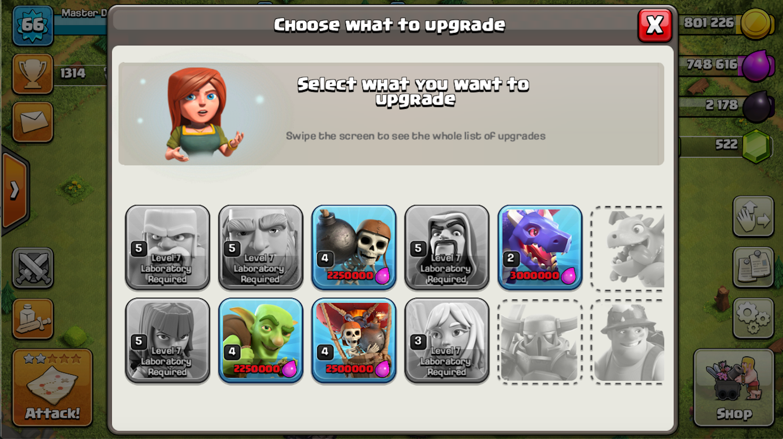Tap the locked Barbarian upgrade card
Image resolution: width=783 pixels, height=439 pixels.
pos(167,248)
